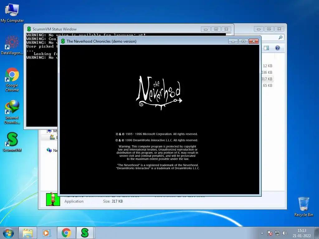
Task: Maximize the ScummVM Status Window
Action: (x=216, y=29)
